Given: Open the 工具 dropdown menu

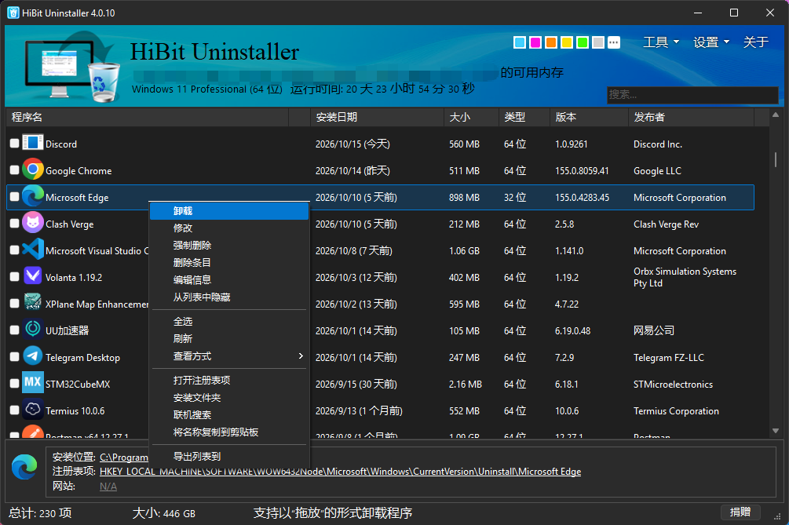Looking at the screenshot, I should [x=661, y=42].
